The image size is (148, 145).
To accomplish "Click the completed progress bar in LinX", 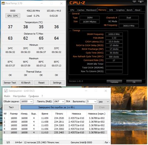I will click(x=57, y=107).
